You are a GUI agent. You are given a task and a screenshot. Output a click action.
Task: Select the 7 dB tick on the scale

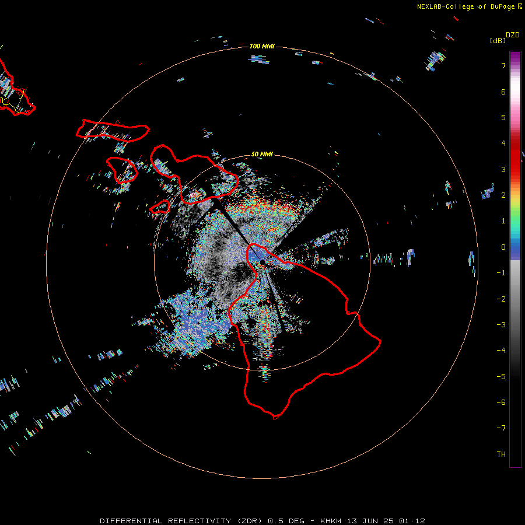point(503,65)
